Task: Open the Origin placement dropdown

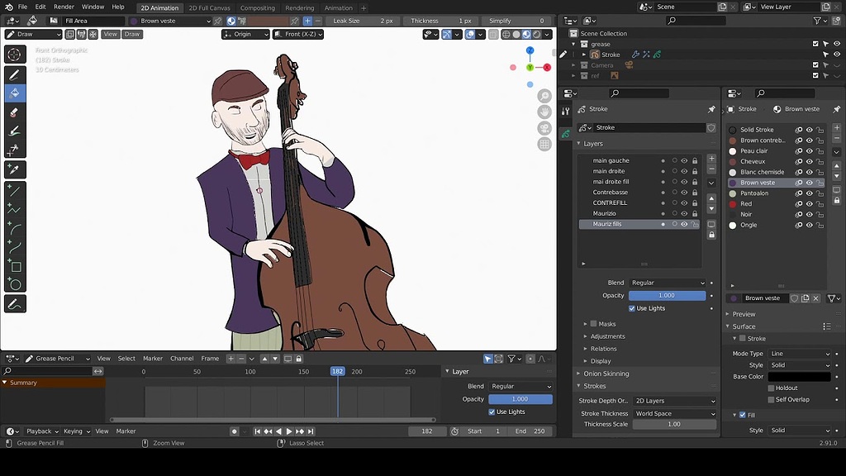Action: point(245,34)
